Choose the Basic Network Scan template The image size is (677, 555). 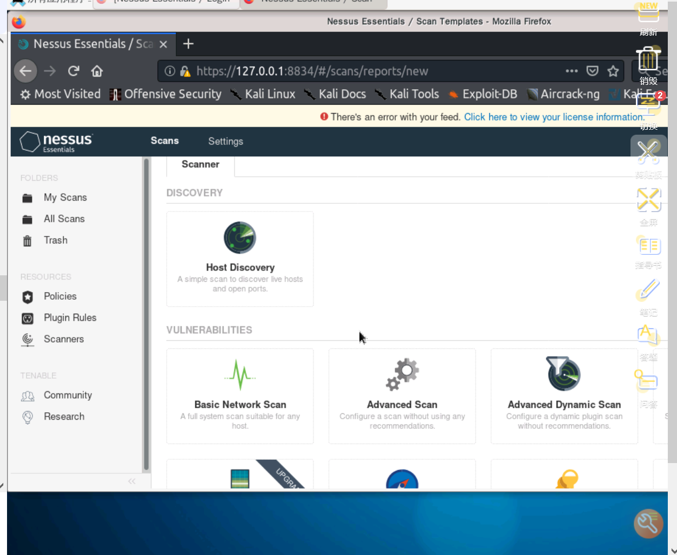click(x=240, y=396)
